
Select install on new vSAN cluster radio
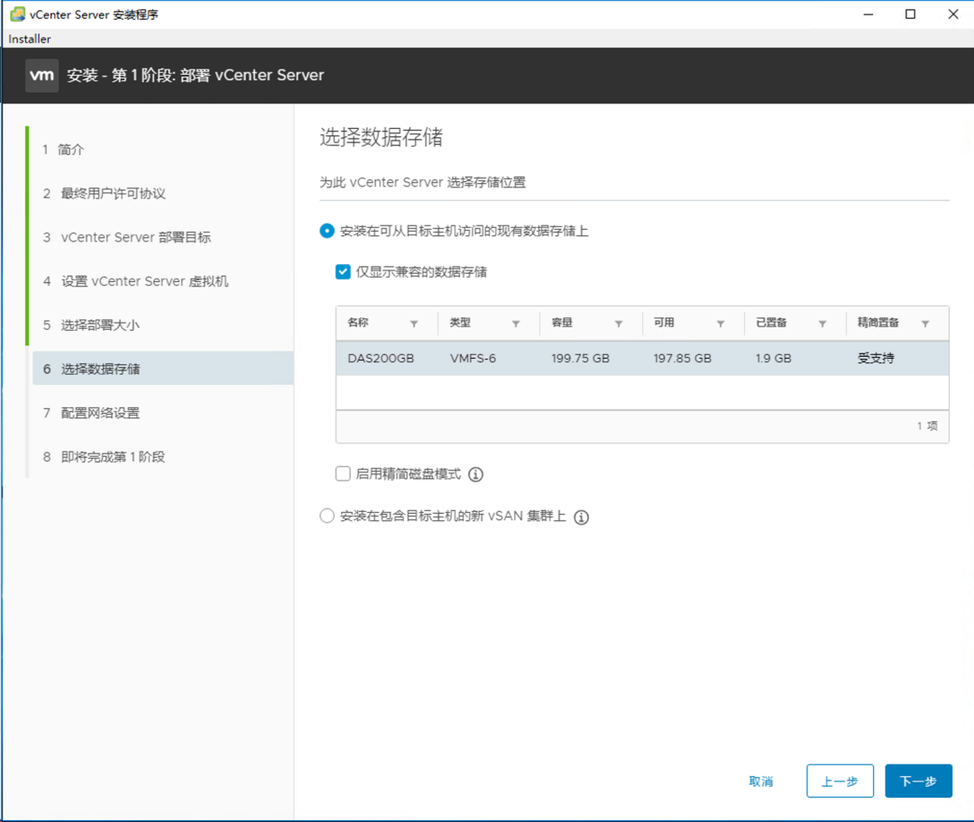tap(326, 516)
